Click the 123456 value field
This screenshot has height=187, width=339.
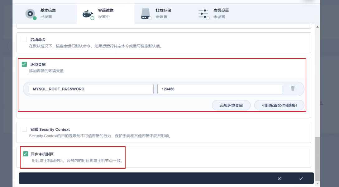point(220,89)
